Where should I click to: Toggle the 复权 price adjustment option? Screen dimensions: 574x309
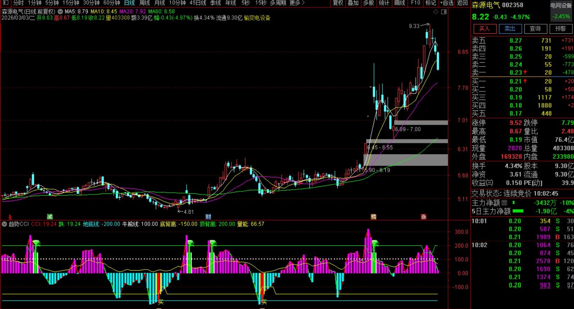(x=338, y=3)
